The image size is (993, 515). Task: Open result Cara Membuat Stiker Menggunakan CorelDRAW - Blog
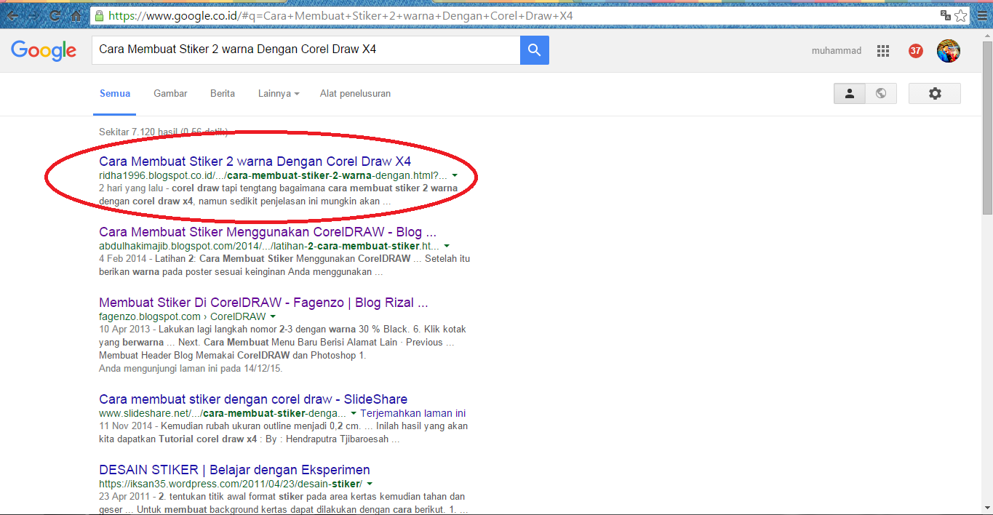point(268,232)
